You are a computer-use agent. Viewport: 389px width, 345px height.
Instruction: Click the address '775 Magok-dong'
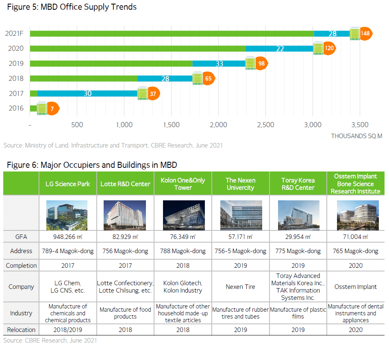click(x=298, y=251)
